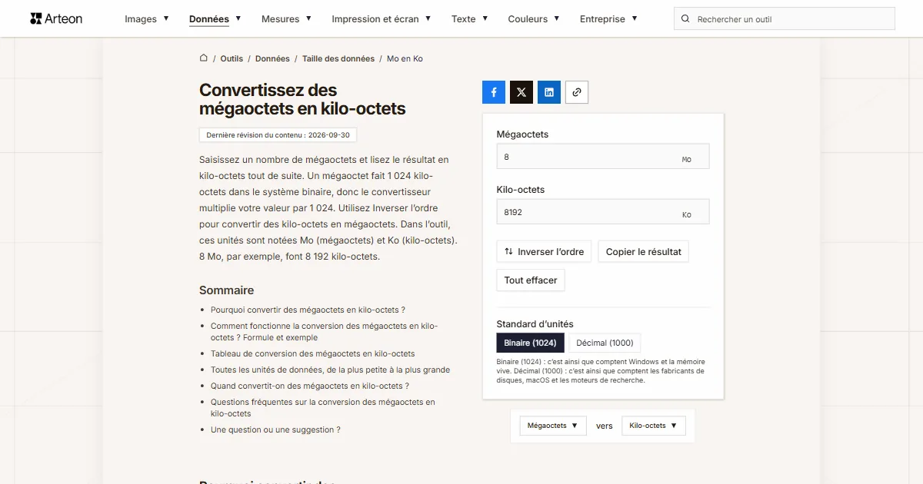Click the 'Rechercher un outil' search box
The height and width of the screenshot is (484, 923).
click(785, 19)
